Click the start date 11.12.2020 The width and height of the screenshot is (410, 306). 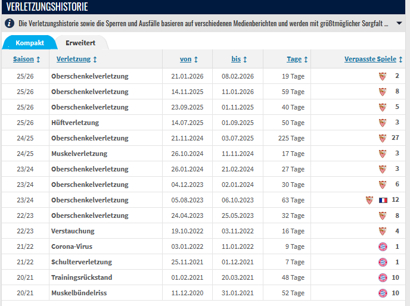point(187,293)
